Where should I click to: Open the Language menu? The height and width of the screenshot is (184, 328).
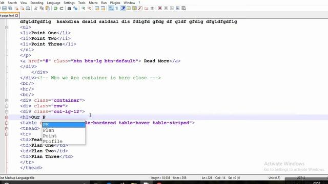coord(53,3)
